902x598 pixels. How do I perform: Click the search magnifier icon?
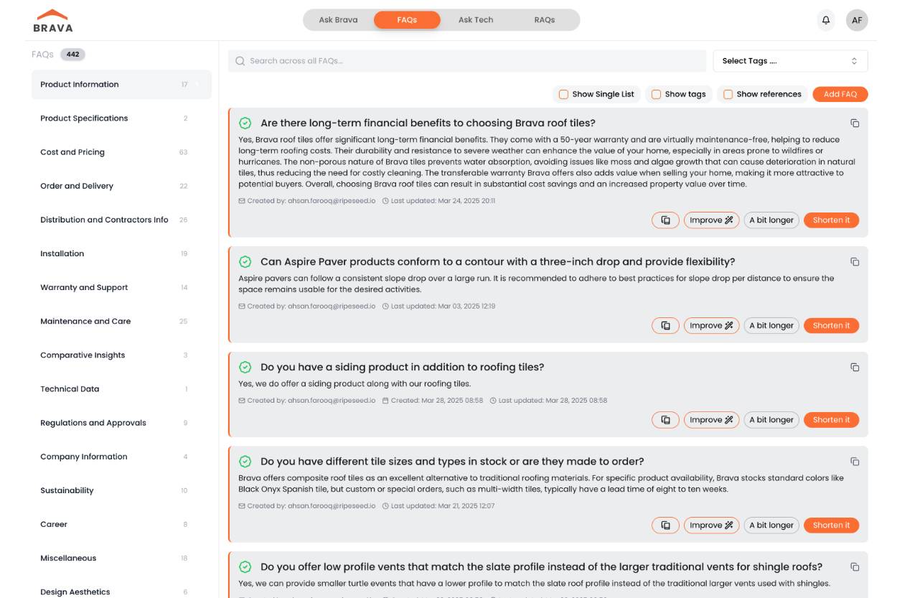tap(240, 61)
